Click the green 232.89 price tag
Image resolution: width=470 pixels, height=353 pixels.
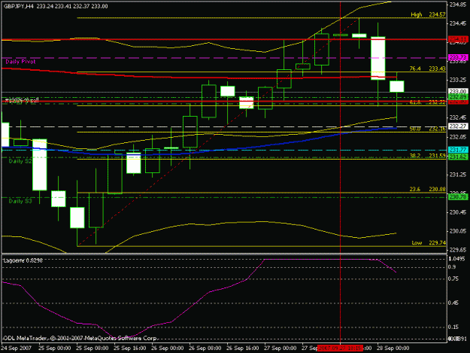pos(458,97)
